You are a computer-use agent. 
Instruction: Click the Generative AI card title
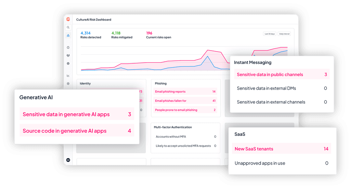coord(36,97)
